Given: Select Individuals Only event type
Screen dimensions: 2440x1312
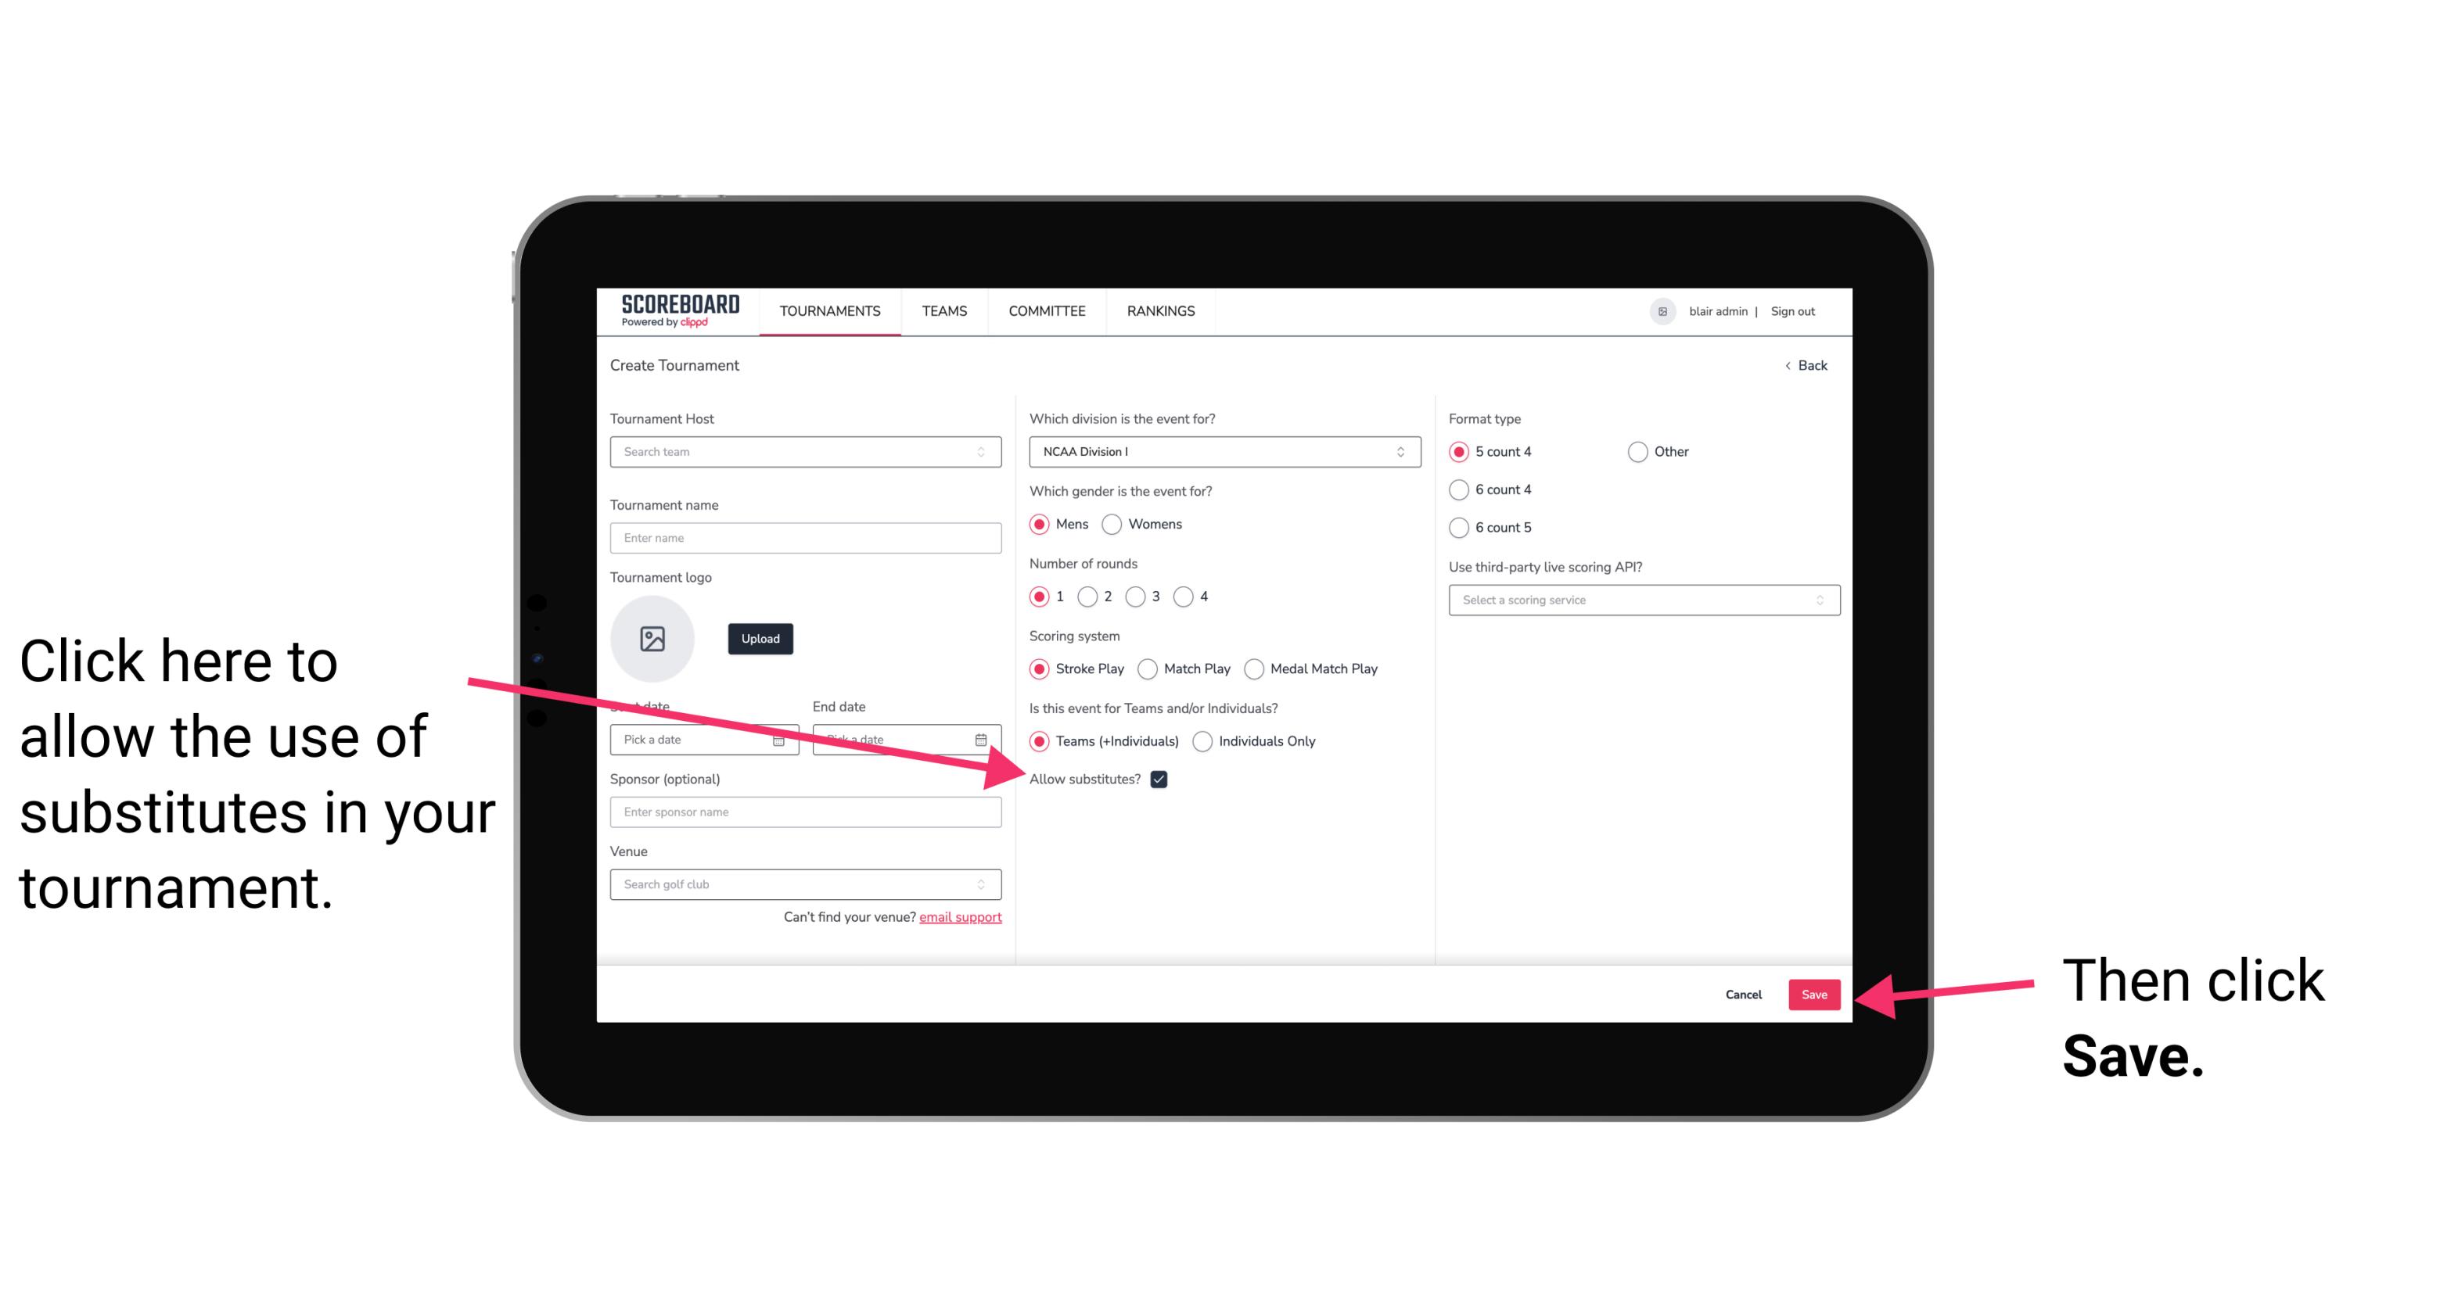Looking at the screenshot, I should 1204,742.
